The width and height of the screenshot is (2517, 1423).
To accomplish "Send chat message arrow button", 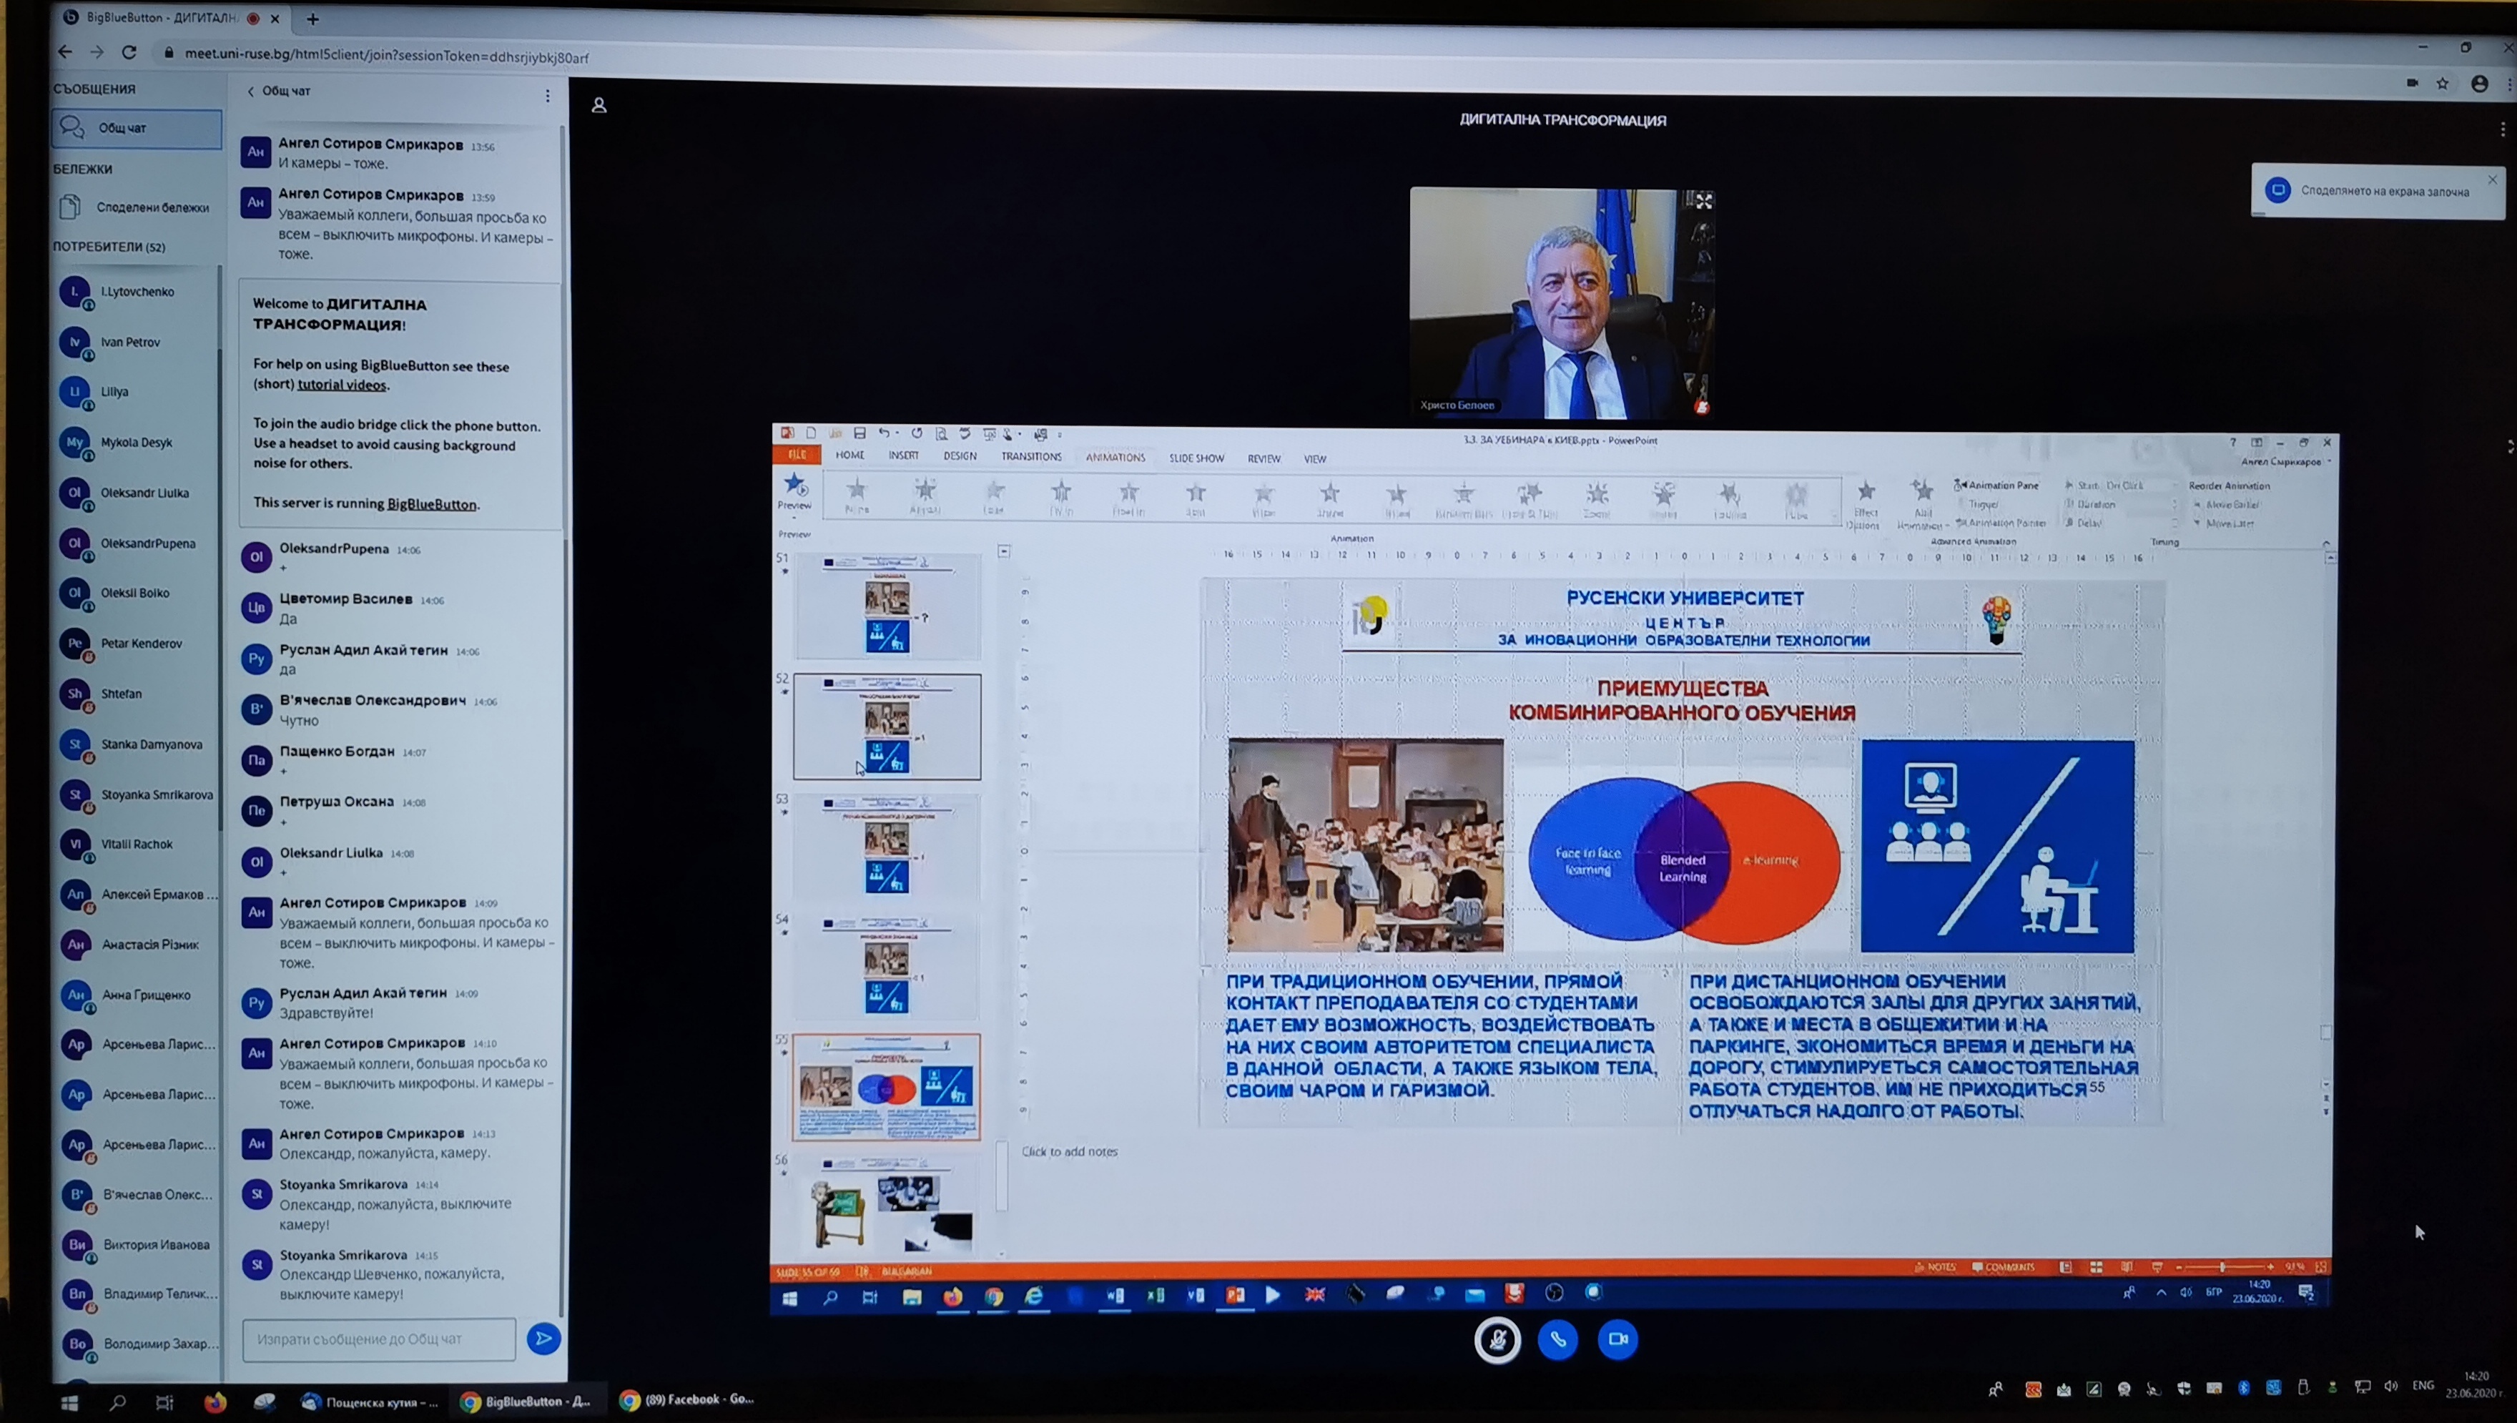I will [x=543, y=1338].
